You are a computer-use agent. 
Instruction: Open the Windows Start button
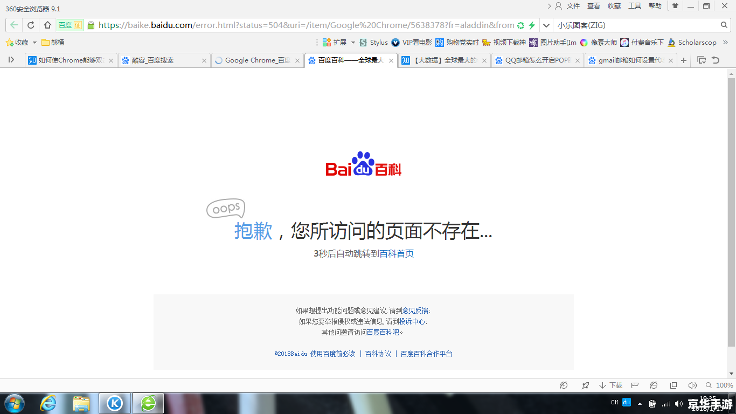[15, 403]
